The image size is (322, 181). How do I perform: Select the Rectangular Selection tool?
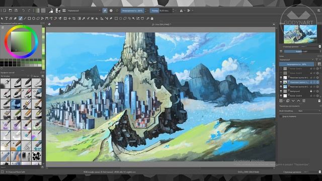click(x=116, y=19)
